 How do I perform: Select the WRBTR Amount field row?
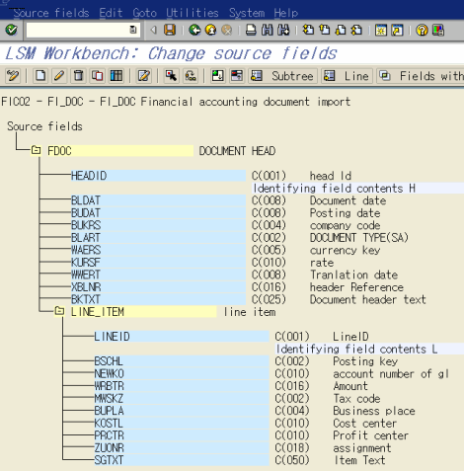pyautogui.click(x=182, y=386)
